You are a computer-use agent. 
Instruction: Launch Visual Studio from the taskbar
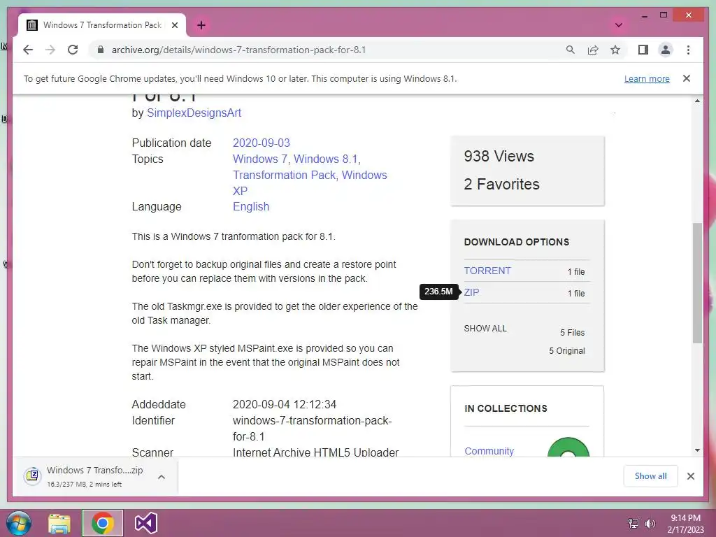click(145, 523)
